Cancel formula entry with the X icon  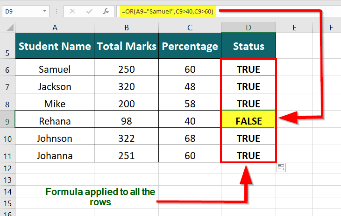72,11
